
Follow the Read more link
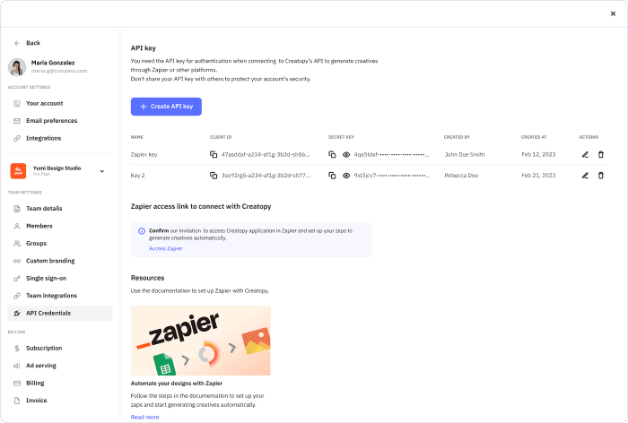(x=144, y=417)
